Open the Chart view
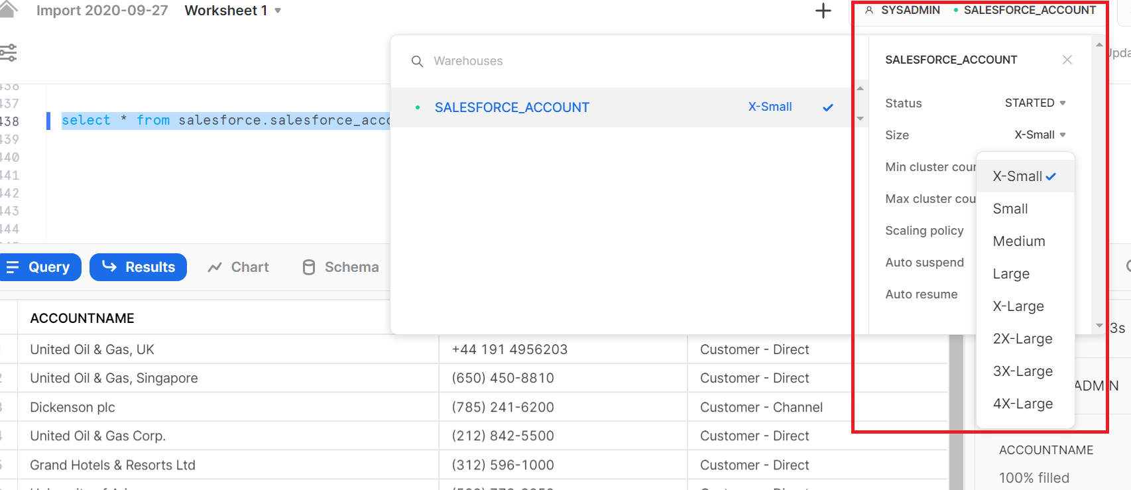The height and width of the screenshot is (490, 1131). click(x=239, y=267)
